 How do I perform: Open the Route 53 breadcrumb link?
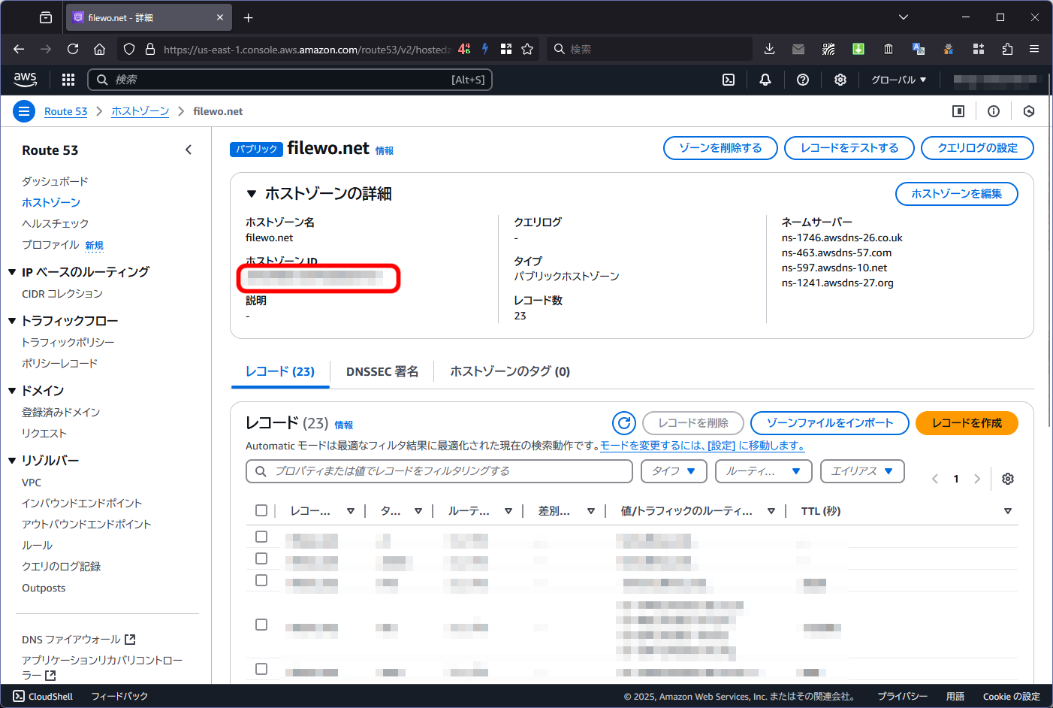pos(65,111)
